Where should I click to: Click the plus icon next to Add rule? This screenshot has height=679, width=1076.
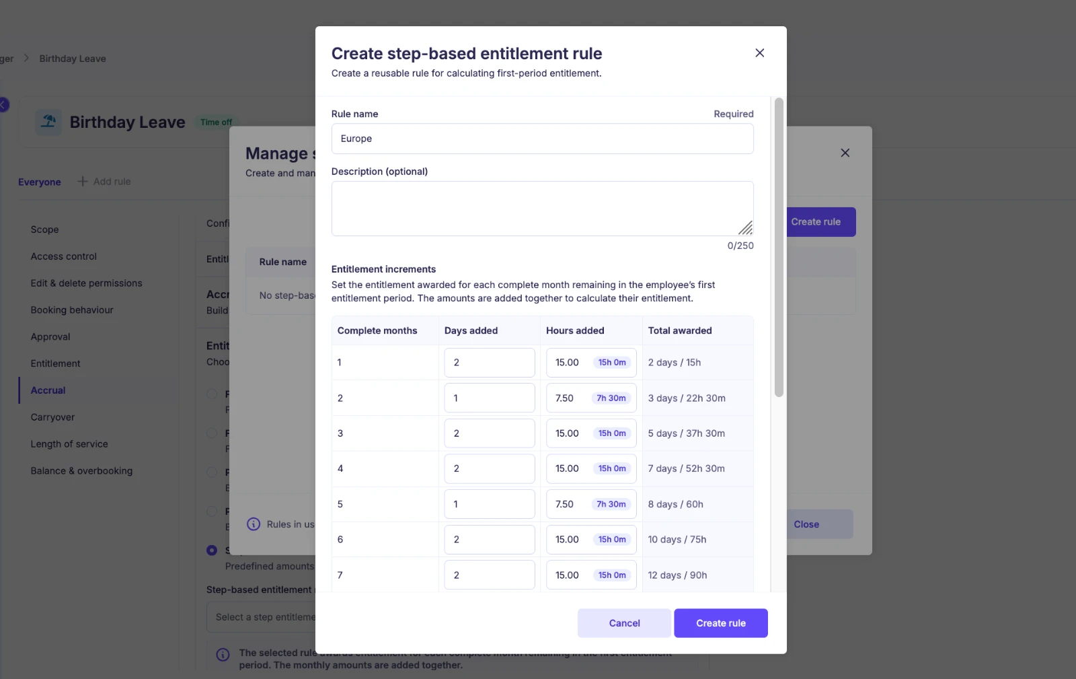click(x=83, y=182)
